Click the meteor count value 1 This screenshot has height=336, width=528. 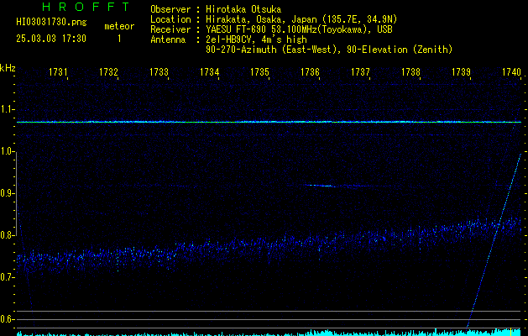[x=119, y=39]
